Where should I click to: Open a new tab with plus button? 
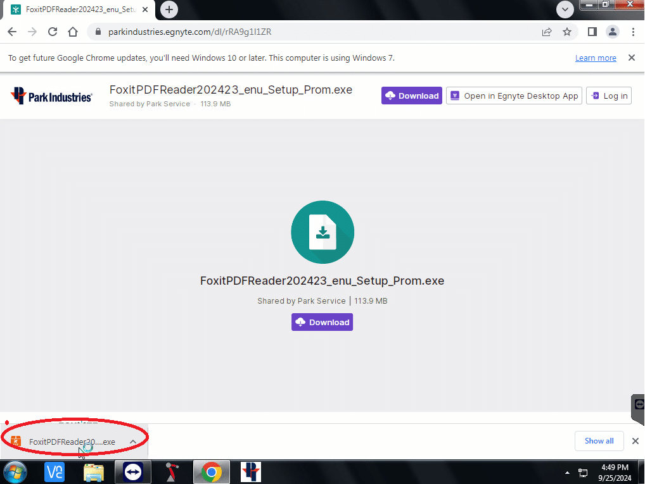click(x=169, y=9)
